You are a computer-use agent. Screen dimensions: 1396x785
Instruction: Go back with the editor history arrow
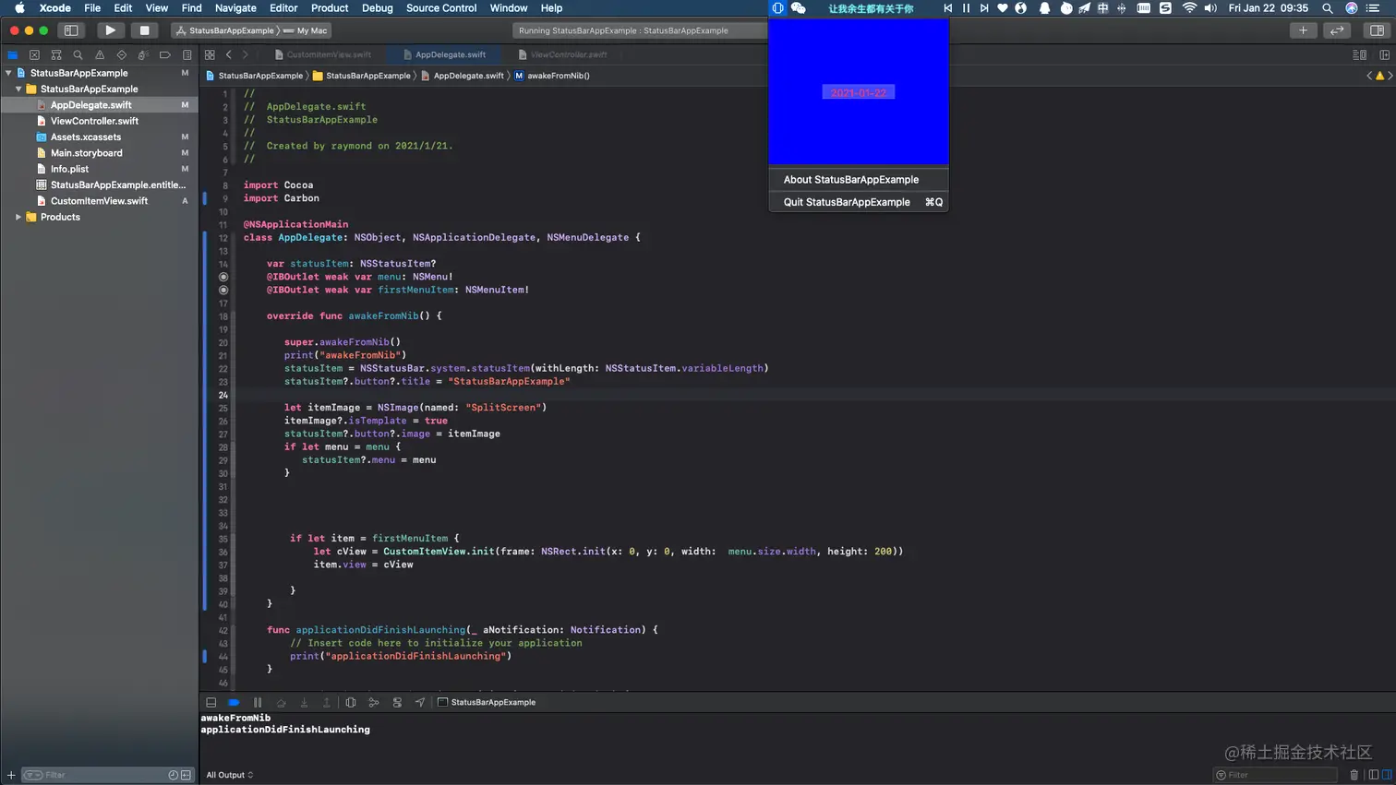click(229, 55)
